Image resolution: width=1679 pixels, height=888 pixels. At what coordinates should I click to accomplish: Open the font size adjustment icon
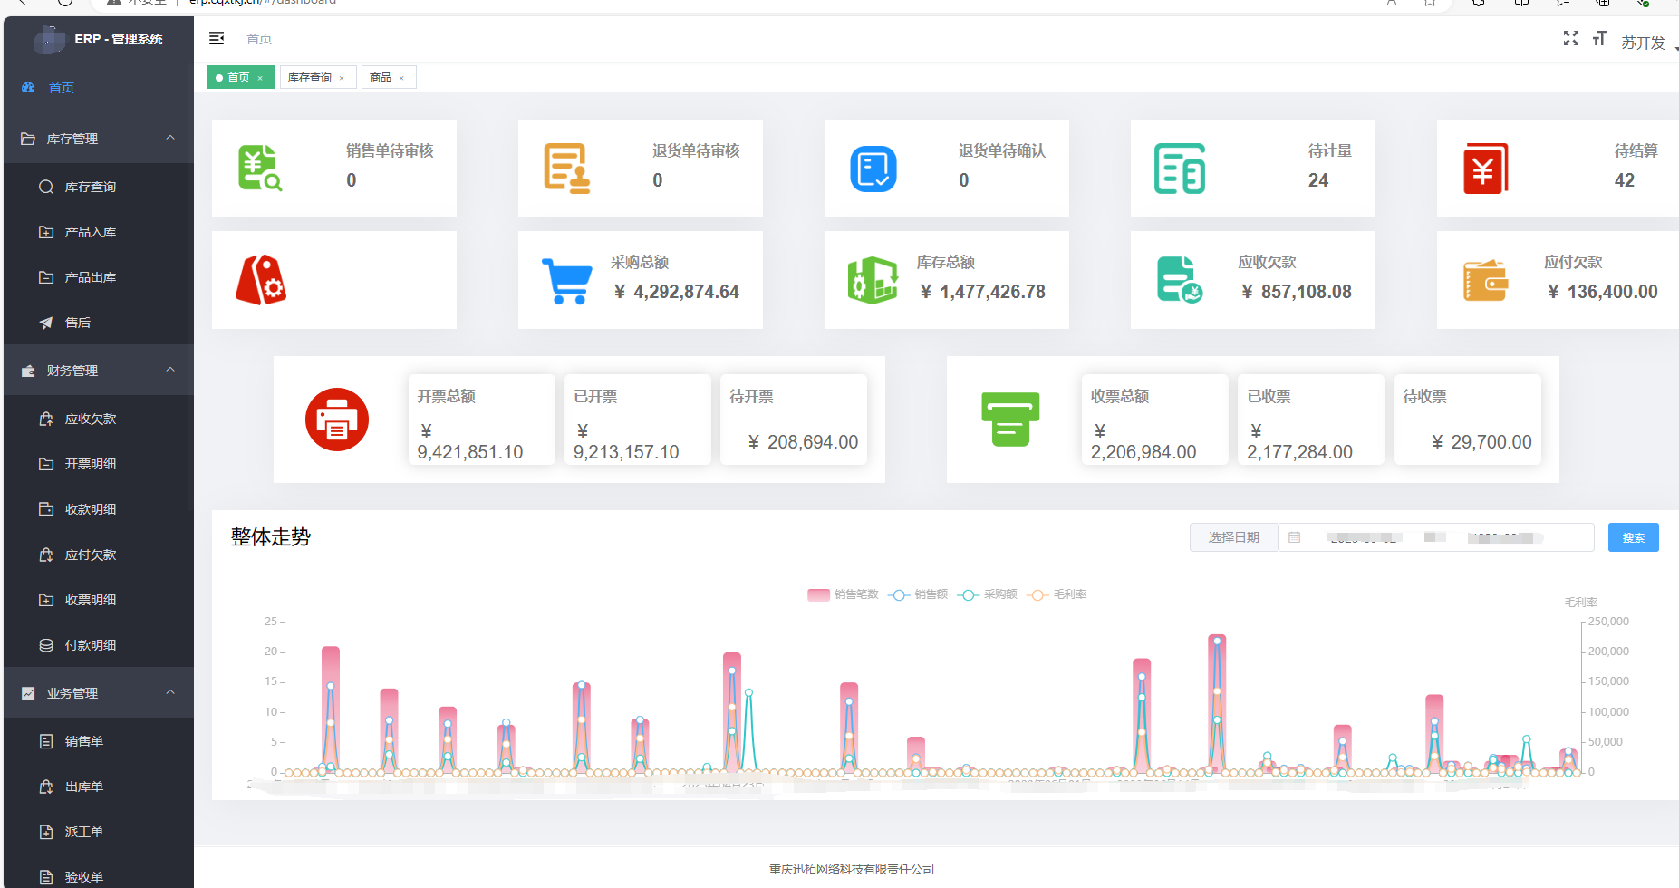click(x=1599, y=38)
